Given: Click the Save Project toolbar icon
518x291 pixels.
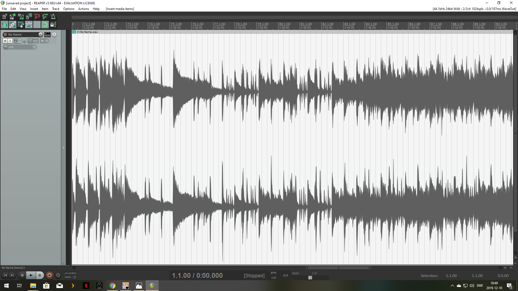Looking at the screenshot, I should [21, 17].
